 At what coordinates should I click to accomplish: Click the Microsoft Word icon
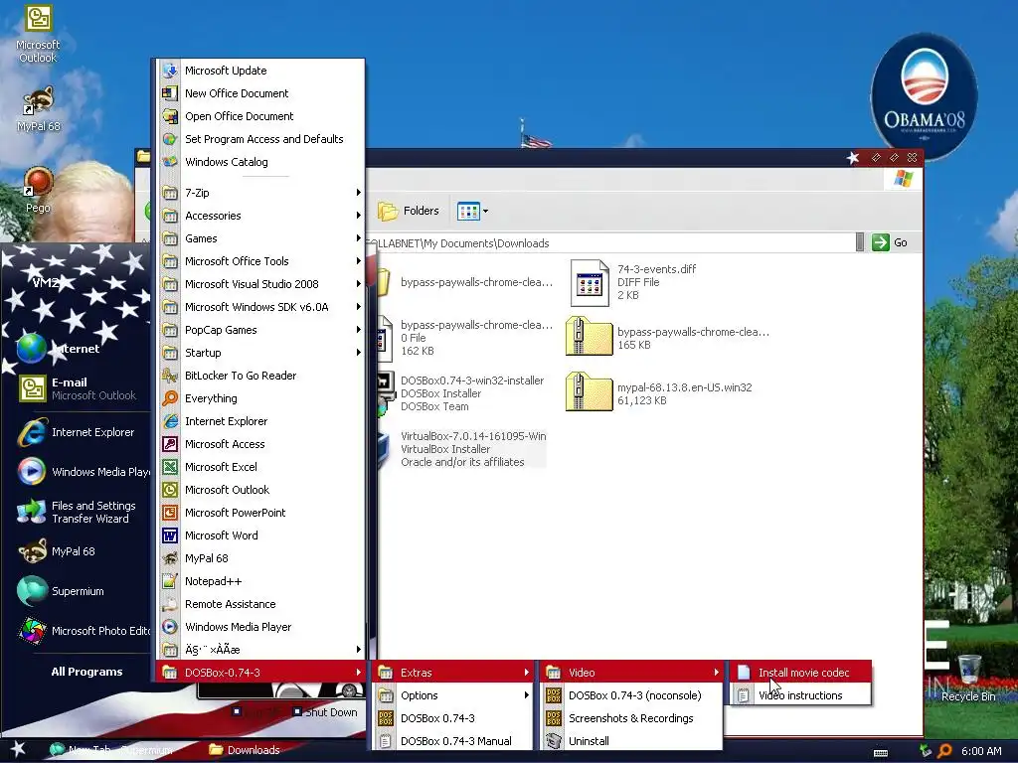(x=170, y=535)
